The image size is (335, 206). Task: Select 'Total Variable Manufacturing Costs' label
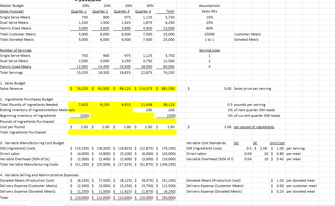pos(29,164)
